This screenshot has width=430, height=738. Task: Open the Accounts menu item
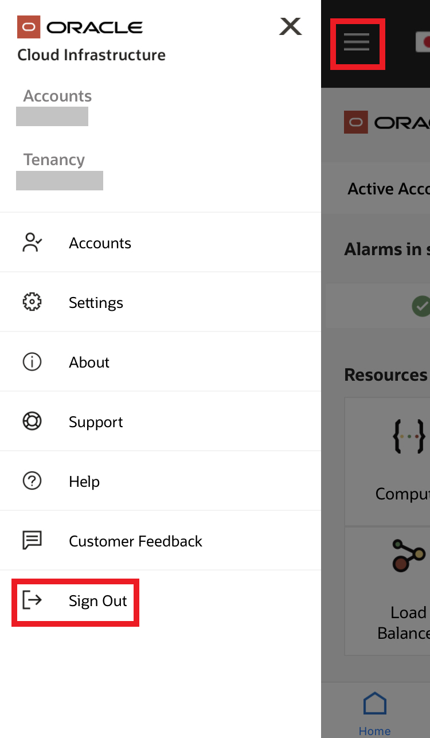point(100,243)
